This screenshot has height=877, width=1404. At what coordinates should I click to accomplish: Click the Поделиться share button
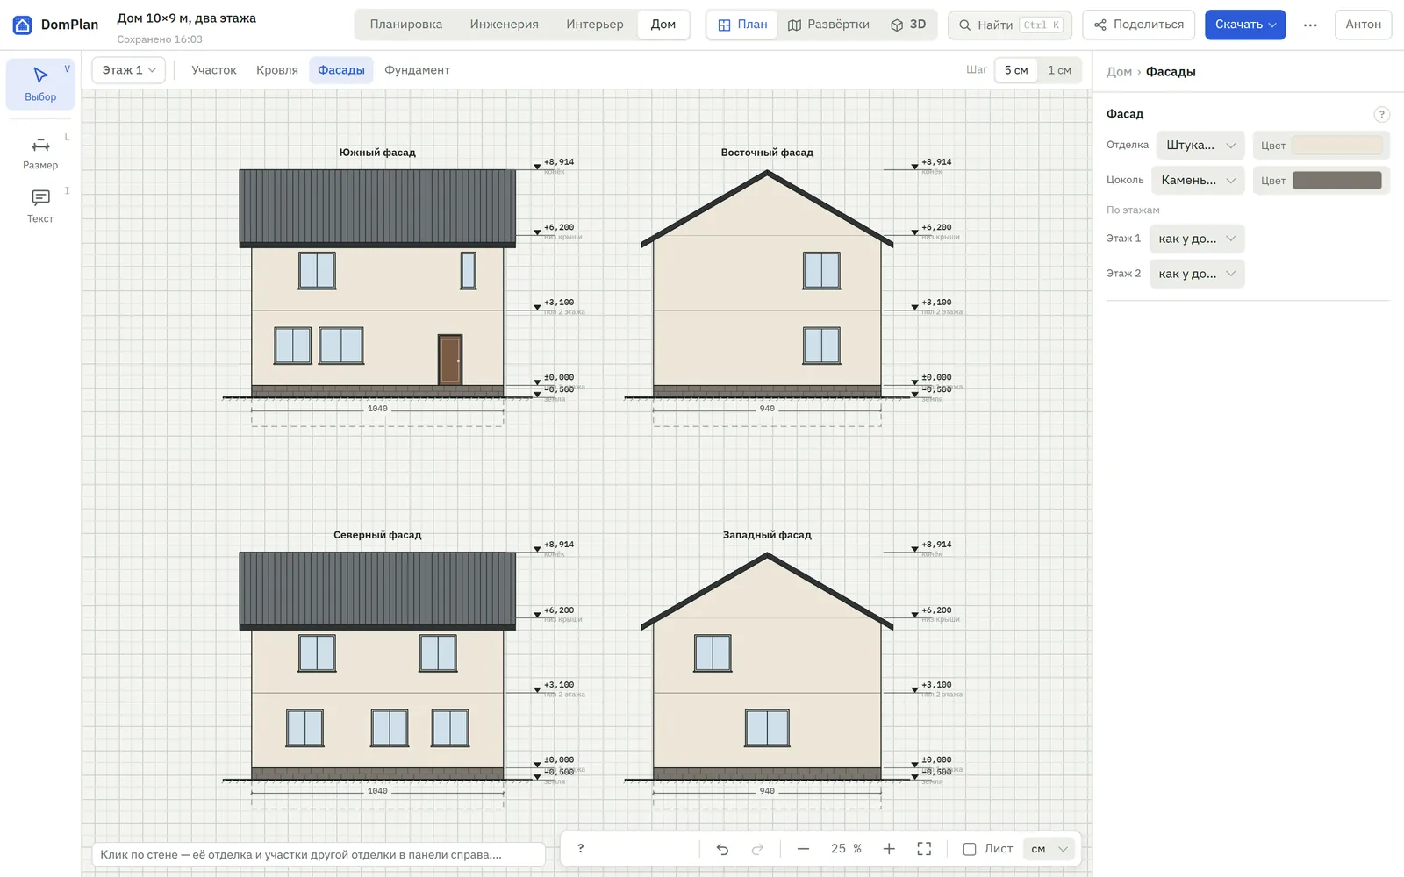(x=1139, y=25)
